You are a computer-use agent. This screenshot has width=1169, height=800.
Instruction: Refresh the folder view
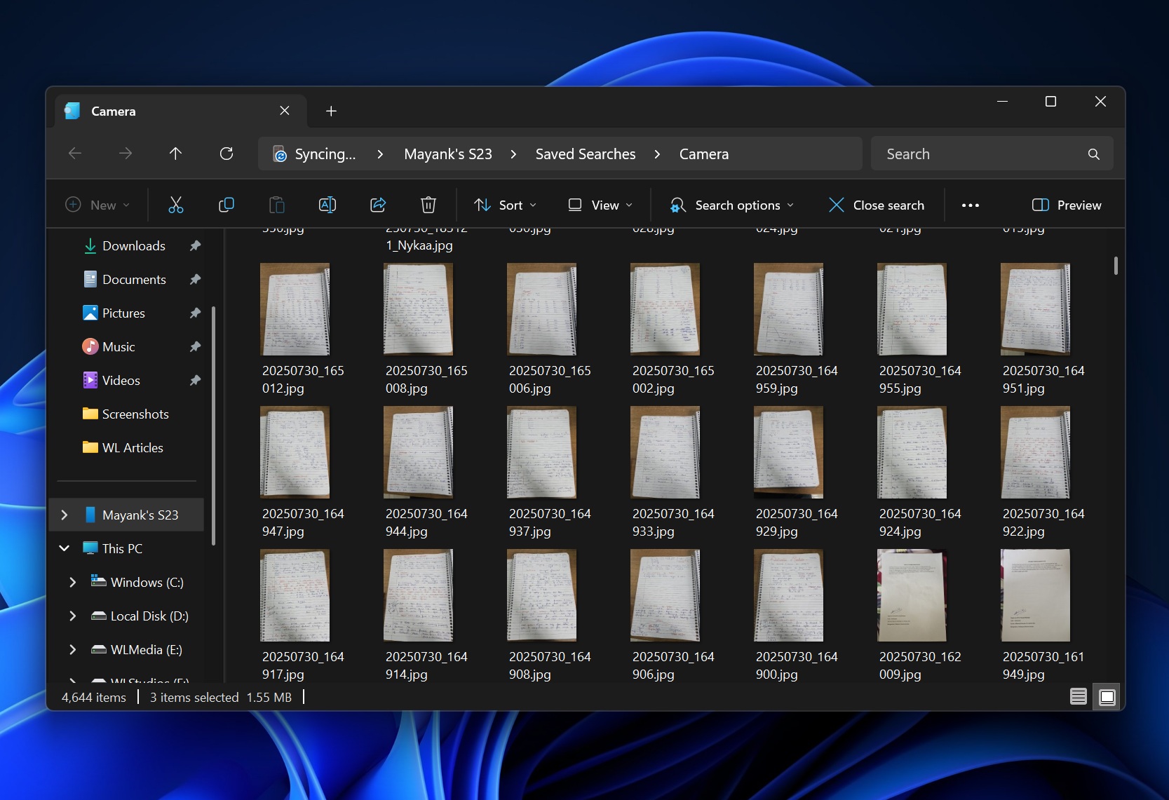[x=227, y=154]
